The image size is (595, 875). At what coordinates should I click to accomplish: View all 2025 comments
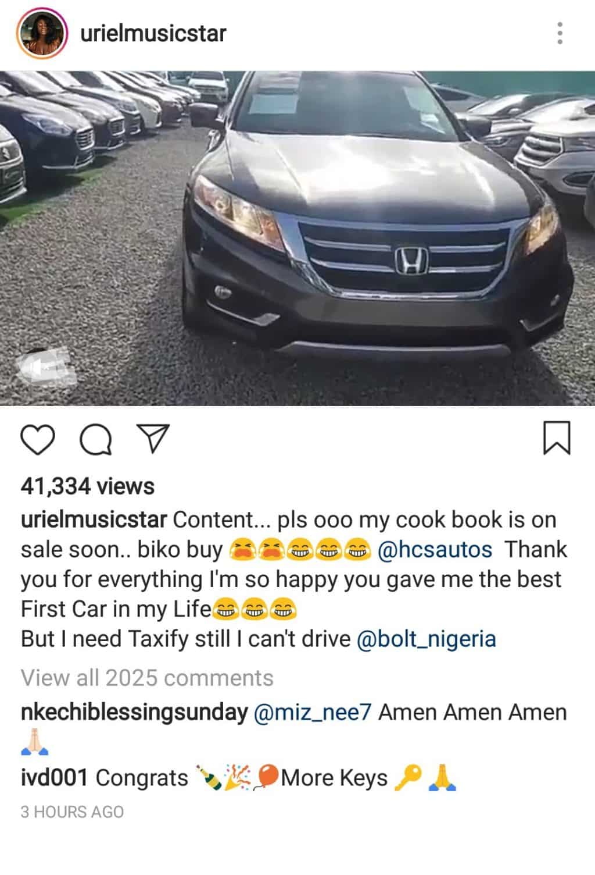147,678
